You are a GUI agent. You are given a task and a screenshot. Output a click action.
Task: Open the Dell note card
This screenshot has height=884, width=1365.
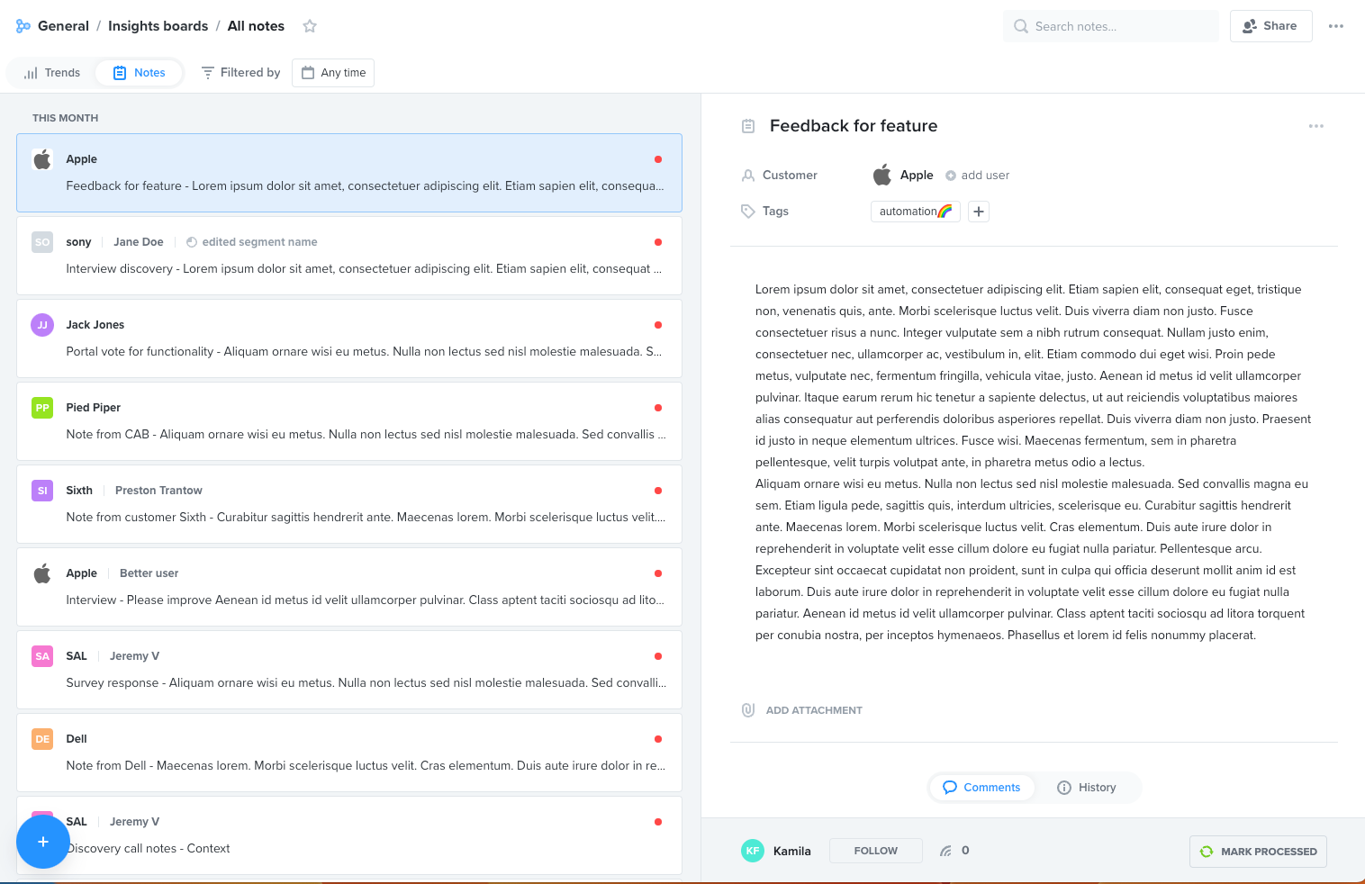click(349, 753)
